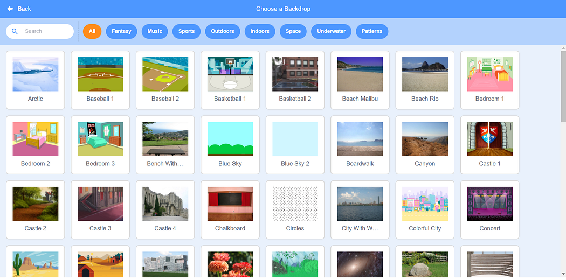The height and width of the screenshot is (280, 566).
Task: Select the Bedroom 1 backdrop
Action: [490, 80]
